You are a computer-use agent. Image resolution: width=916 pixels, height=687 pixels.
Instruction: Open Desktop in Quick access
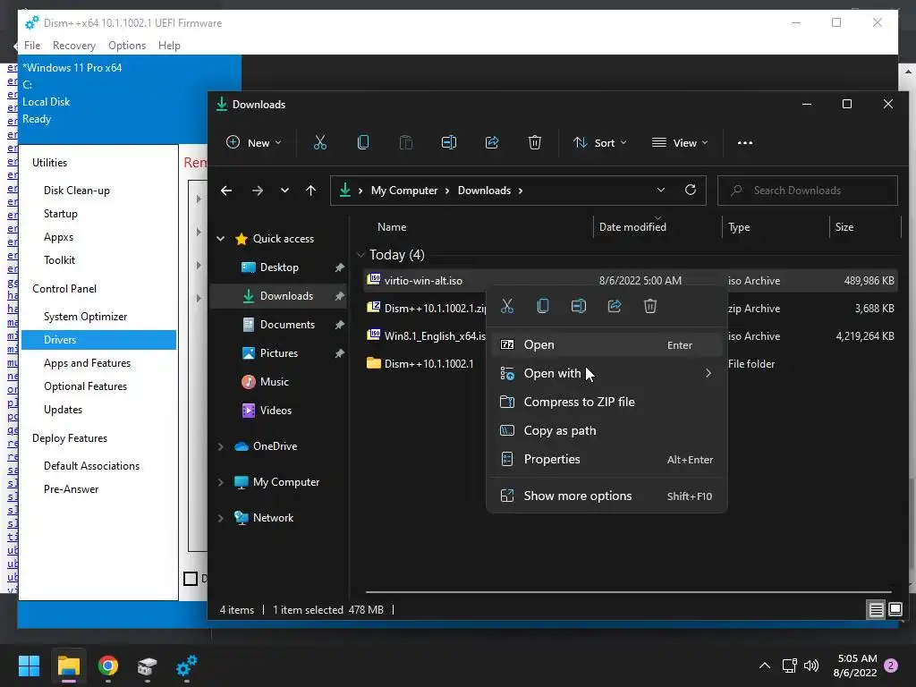279,267
